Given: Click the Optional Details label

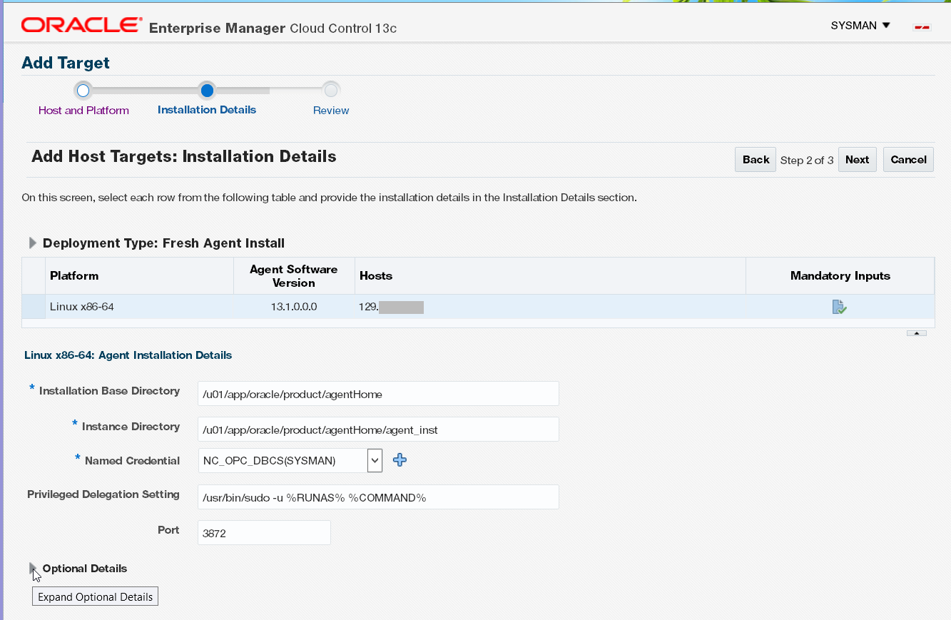Looking at the screenshot, I should 85,569.
